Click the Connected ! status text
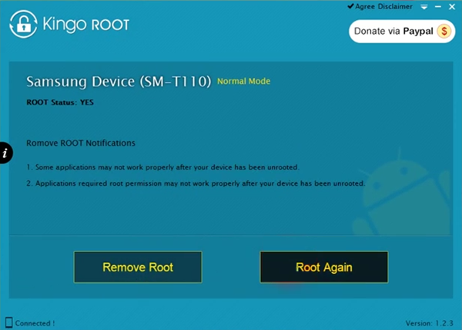Screen dimensions: 462x330 click(x=35, y=323)
